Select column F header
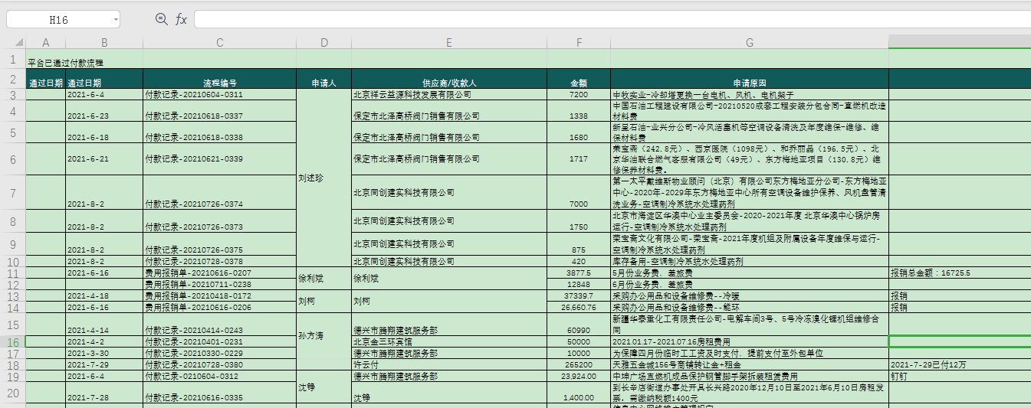This screenshot has height=408, width=1031. coord(579,42)
